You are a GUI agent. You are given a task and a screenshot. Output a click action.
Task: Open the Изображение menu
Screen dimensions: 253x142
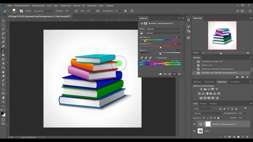38,6
